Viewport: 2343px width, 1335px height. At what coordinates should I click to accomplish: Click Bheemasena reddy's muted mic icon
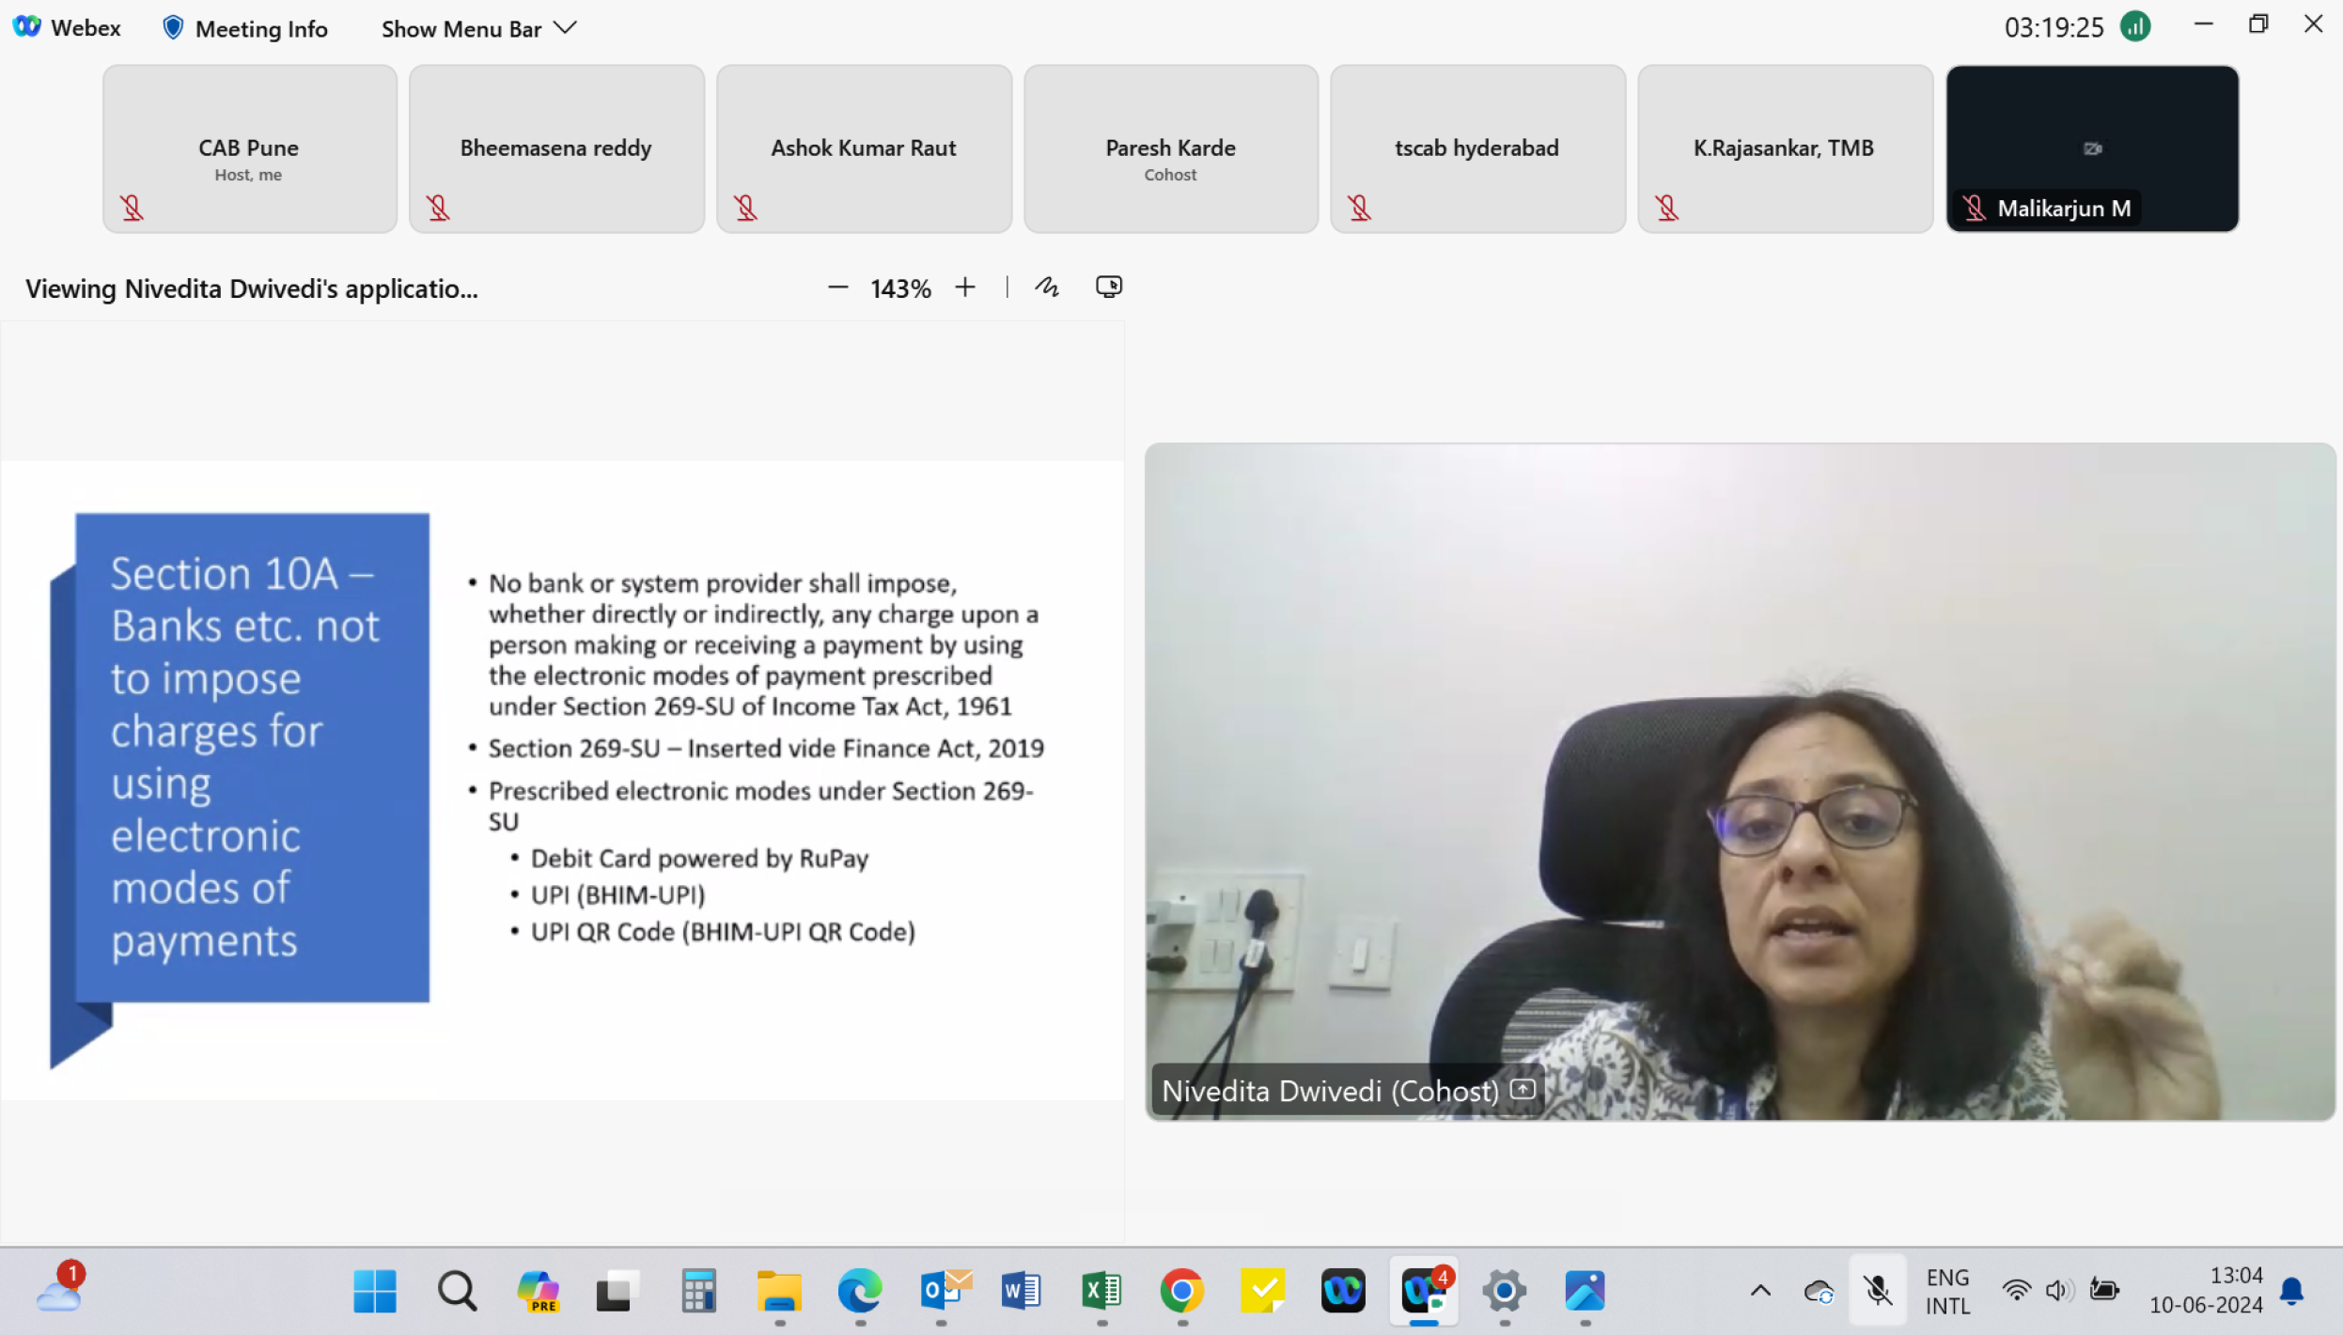point(438,208)
